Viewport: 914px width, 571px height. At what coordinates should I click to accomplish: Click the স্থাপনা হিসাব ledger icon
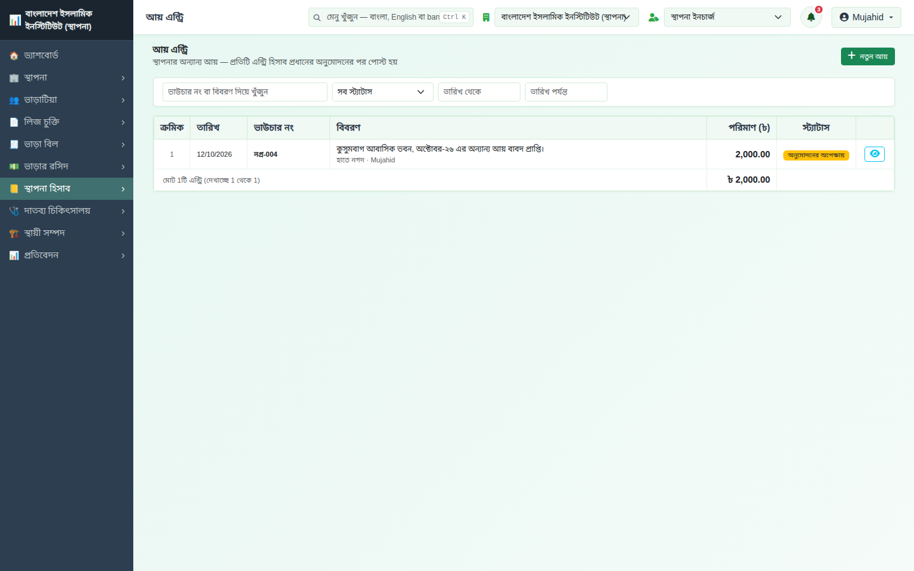click(14, 189)
